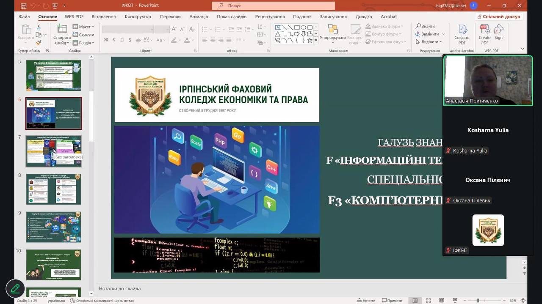The height and width of the screenshot is (304, 542).
Task: Click WPS Create PDF button
Action: click(x=485, y=34)
